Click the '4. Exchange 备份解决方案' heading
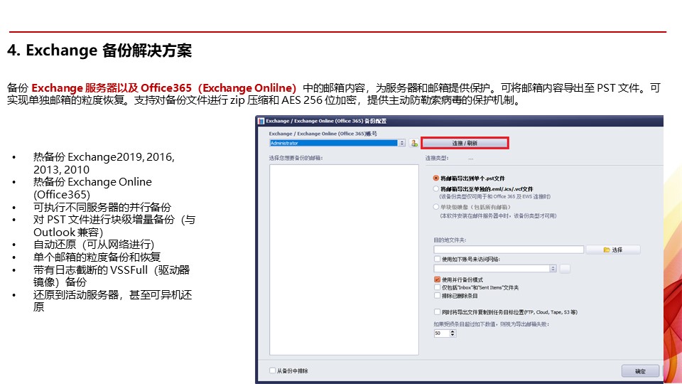 point(99,50)
